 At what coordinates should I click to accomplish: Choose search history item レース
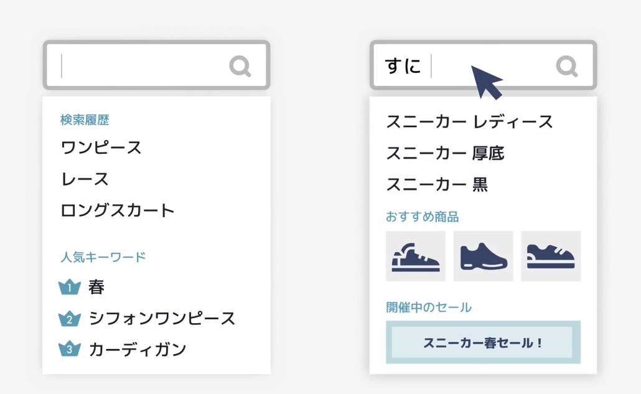(x=85, y=179)
